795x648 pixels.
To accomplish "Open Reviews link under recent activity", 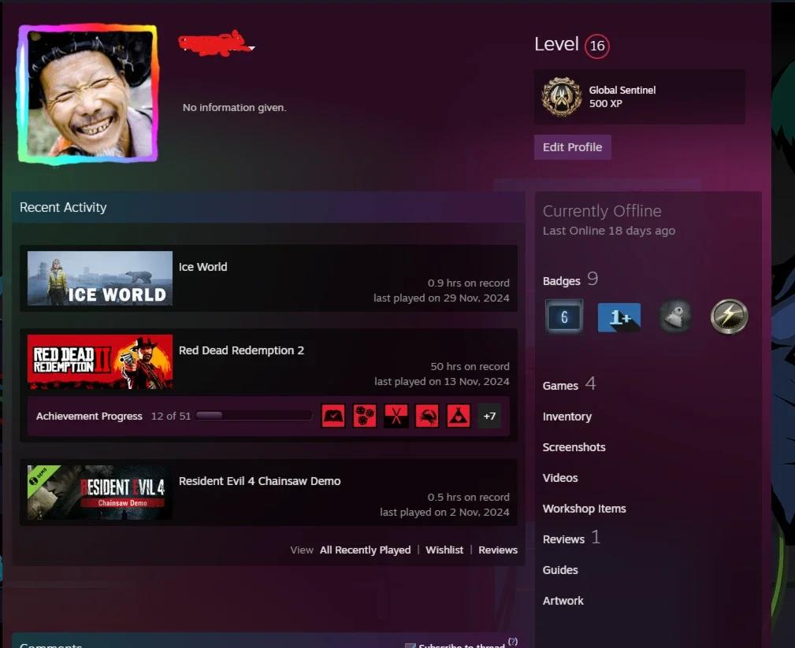I will click(498, 550).
